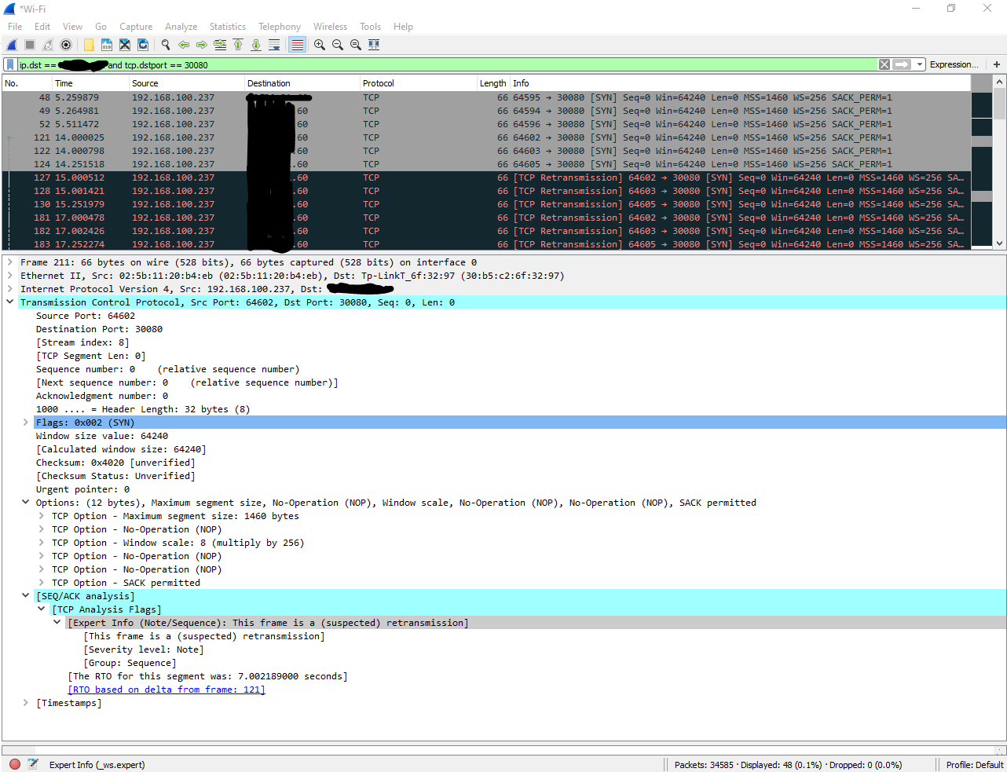Open the Expression... filter builder

pos(954,64)
